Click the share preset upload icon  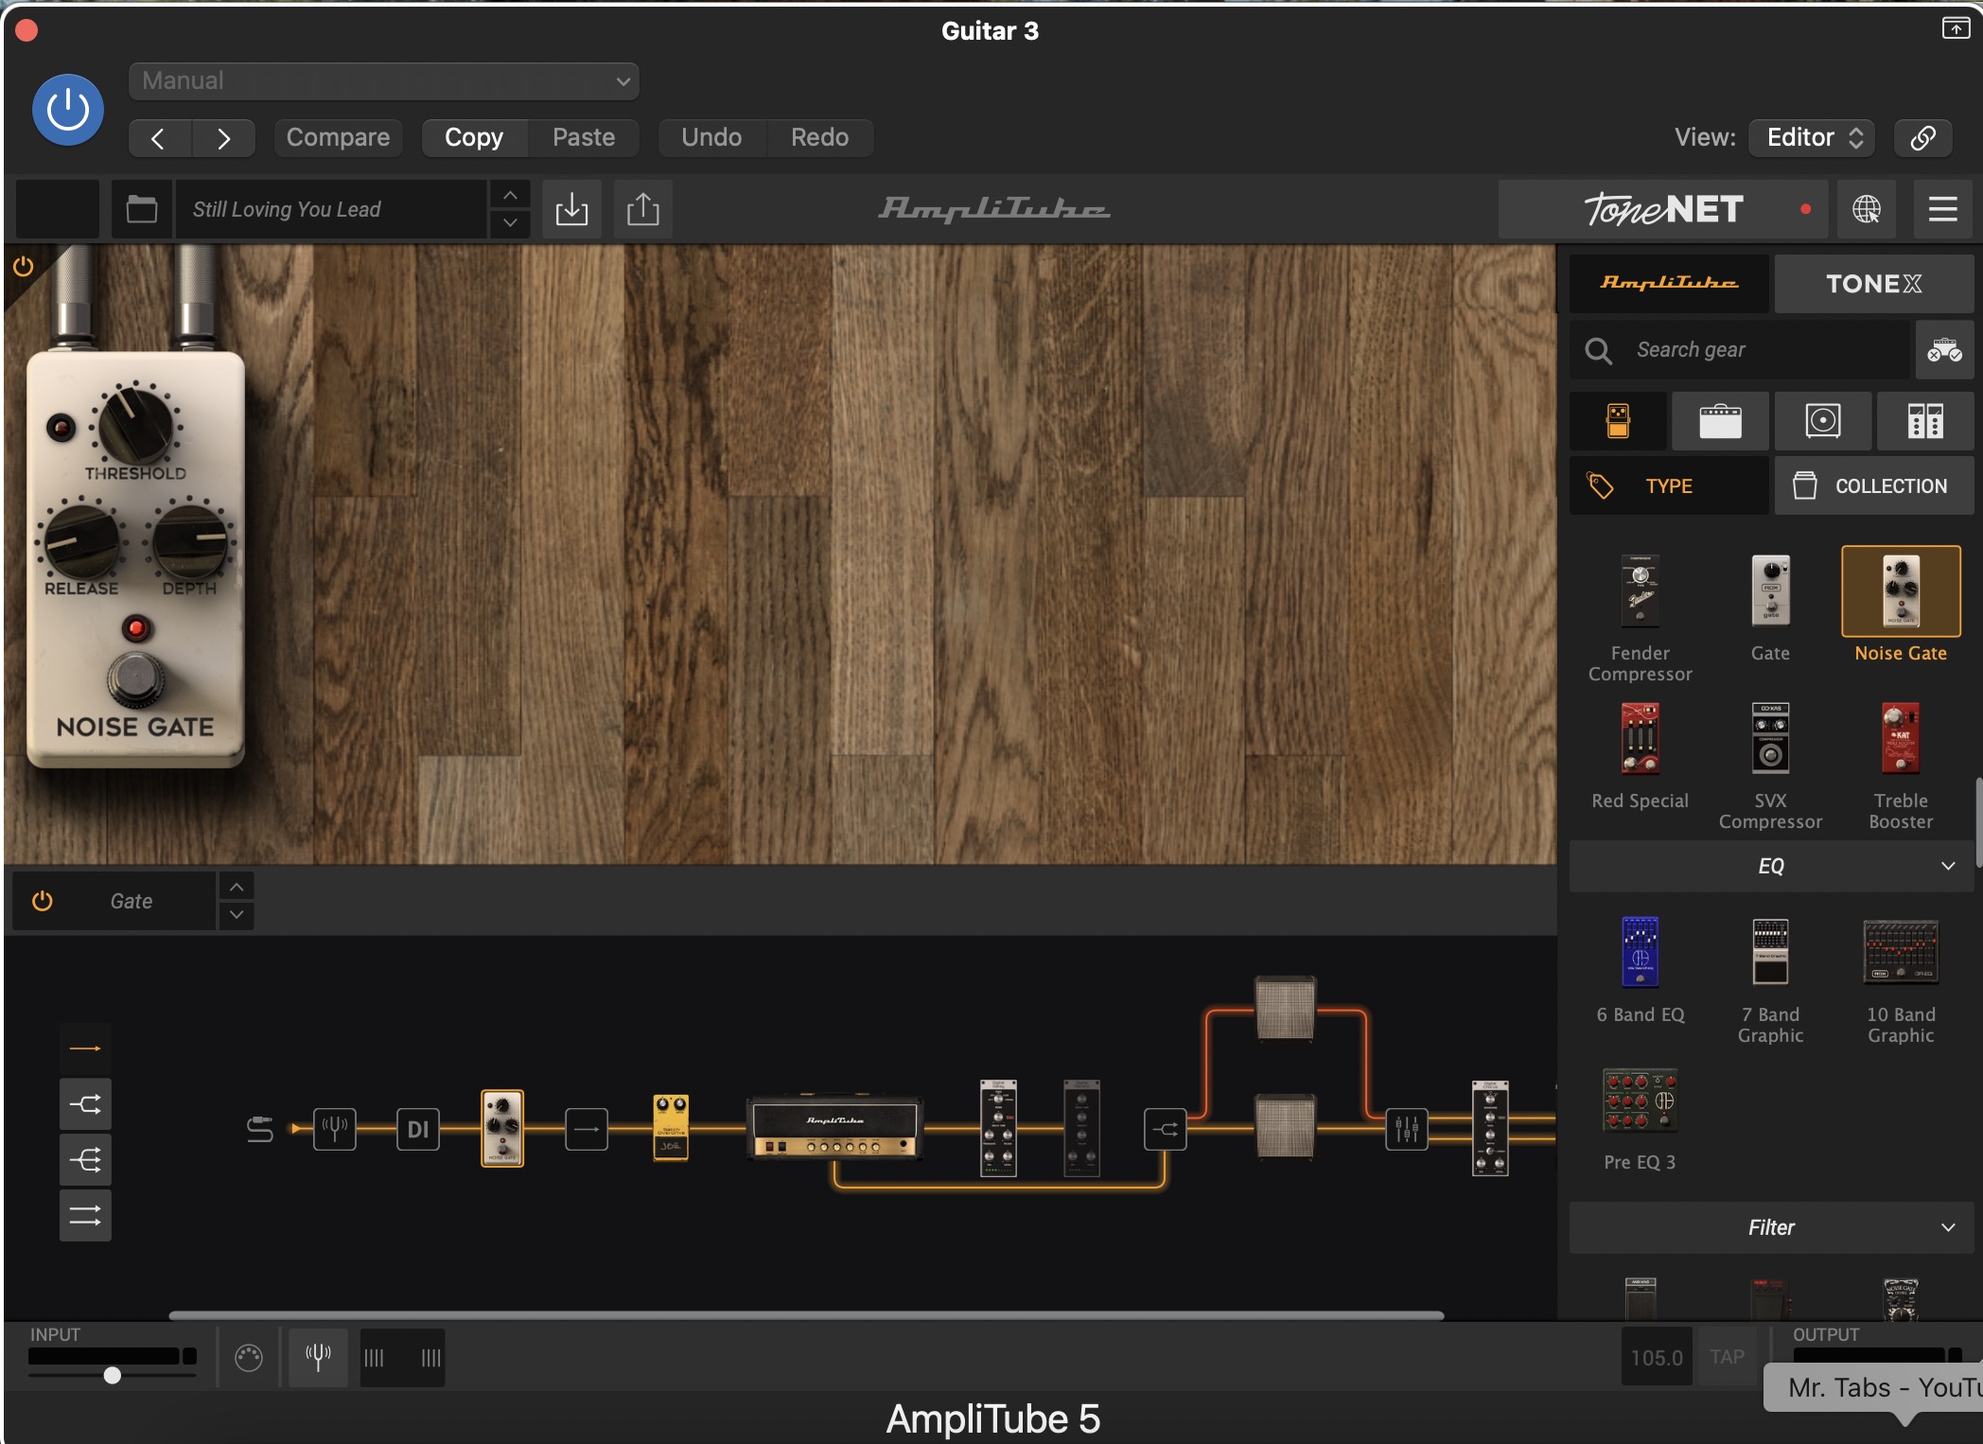643,209
